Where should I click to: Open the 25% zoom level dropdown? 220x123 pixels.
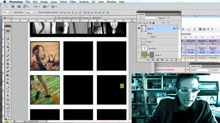37,6
